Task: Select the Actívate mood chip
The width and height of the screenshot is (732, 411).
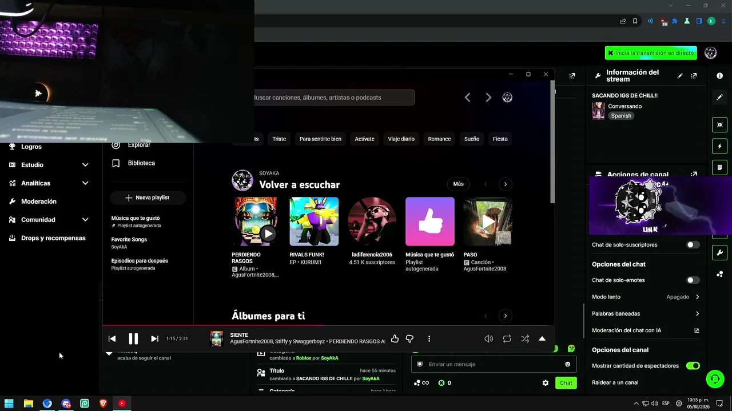Action: tap(364, 139)
